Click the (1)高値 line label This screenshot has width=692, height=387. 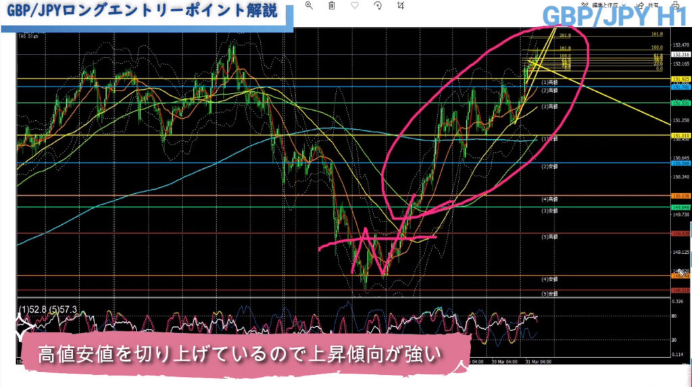pyautogui.click(x=549, y=82)
